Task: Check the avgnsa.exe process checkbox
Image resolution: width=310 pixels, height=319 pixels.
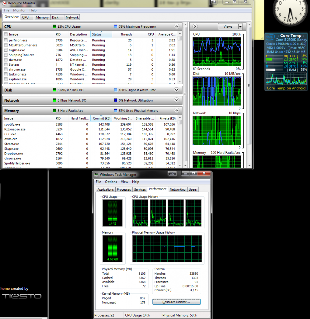Action: coord(6,50)
